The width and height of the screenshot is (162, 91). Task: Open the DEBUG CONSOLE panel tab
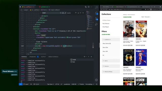(x=53, y=57)
